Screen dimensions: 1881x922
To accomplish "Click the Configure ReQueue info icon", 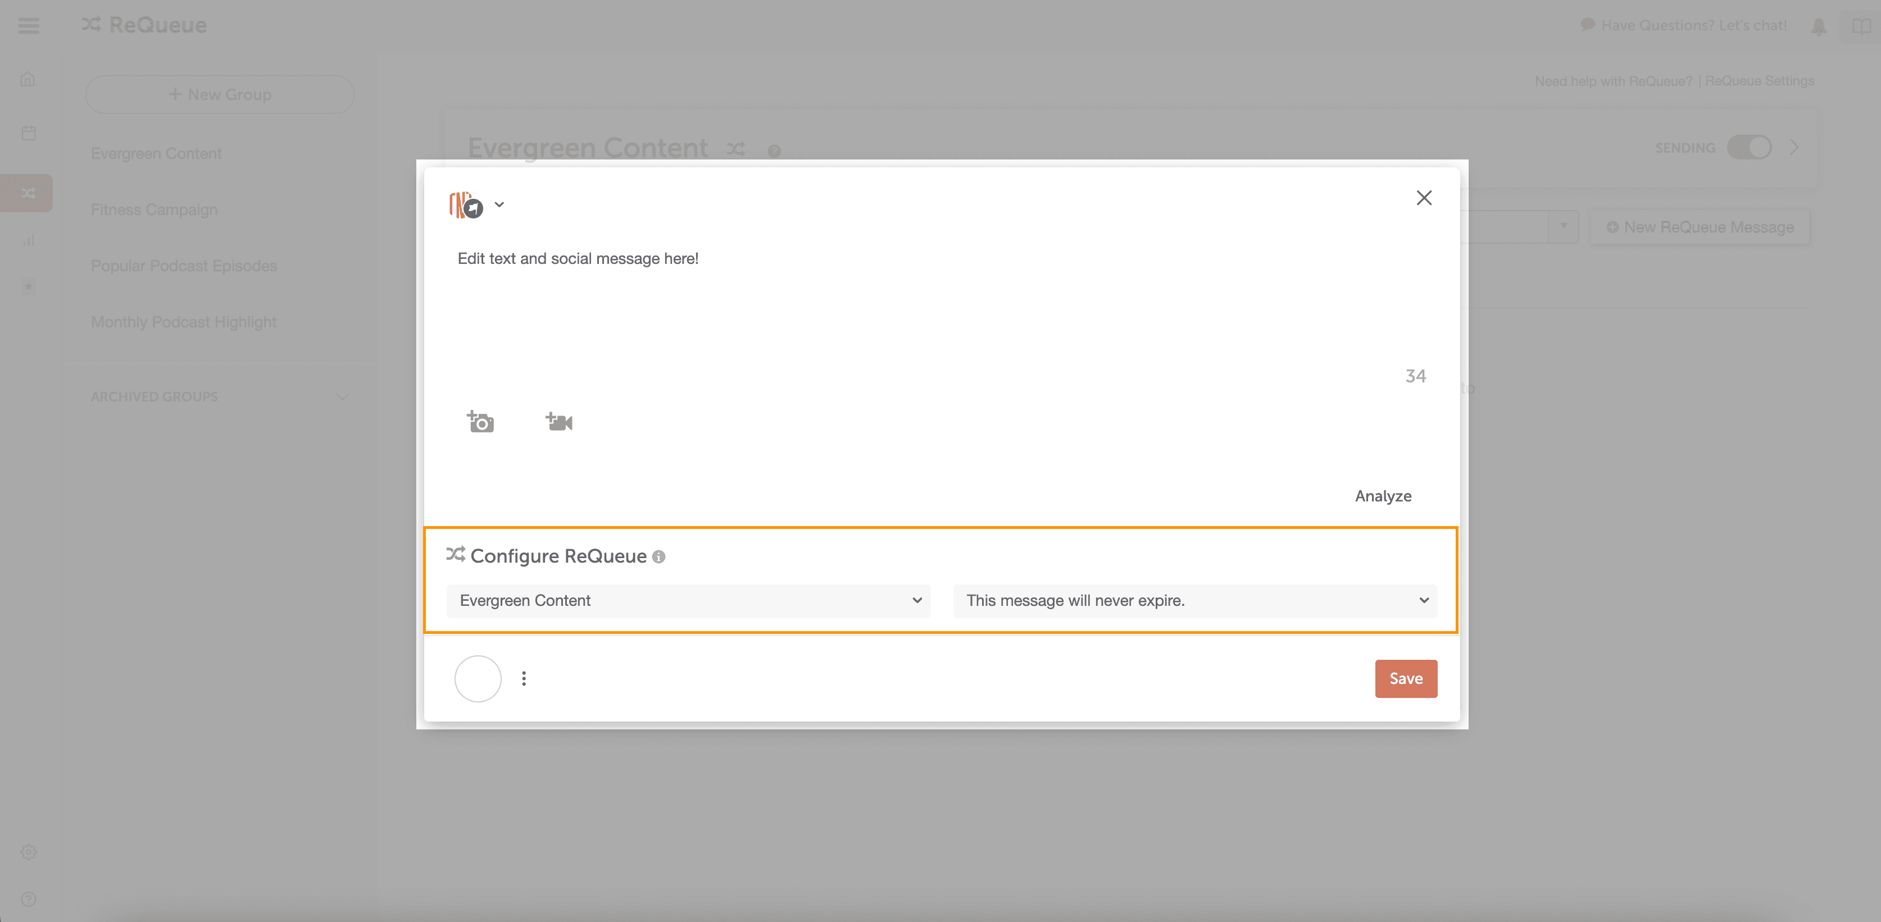I will click(x=658, y=557).
